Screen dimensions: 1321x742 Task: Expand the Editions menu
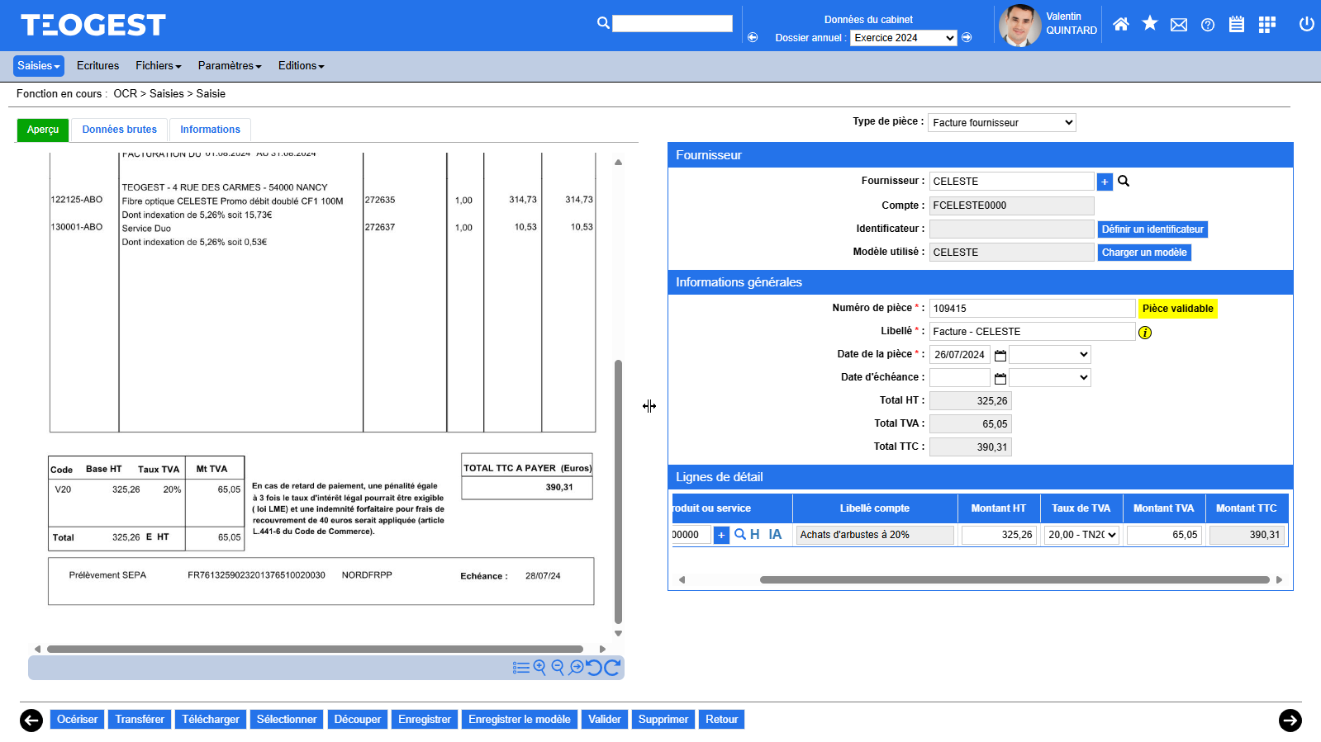coord(302,66)
